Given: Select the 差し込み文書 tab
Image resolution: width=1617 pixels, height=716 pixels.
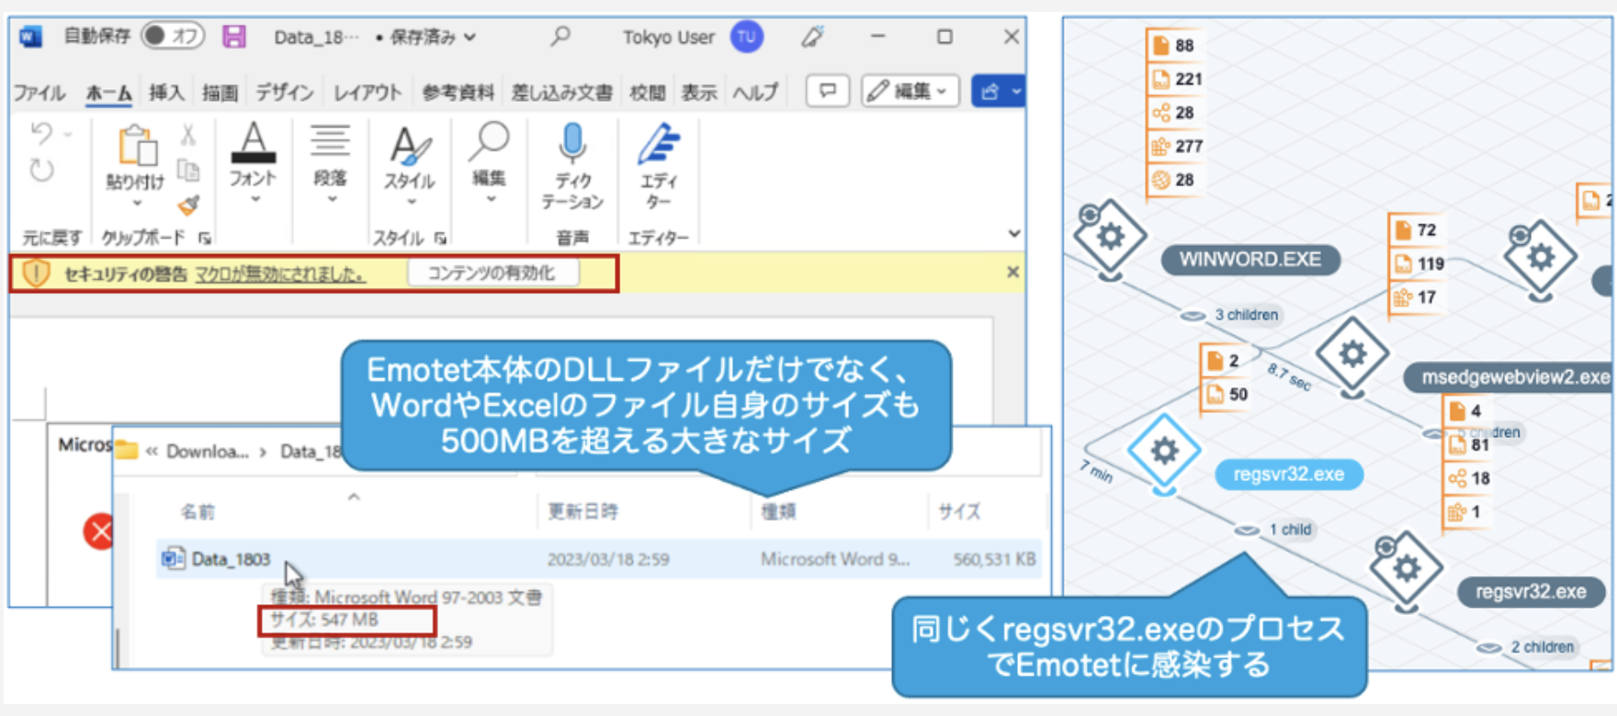Looking at the screenshot, I should click(561, 92).
